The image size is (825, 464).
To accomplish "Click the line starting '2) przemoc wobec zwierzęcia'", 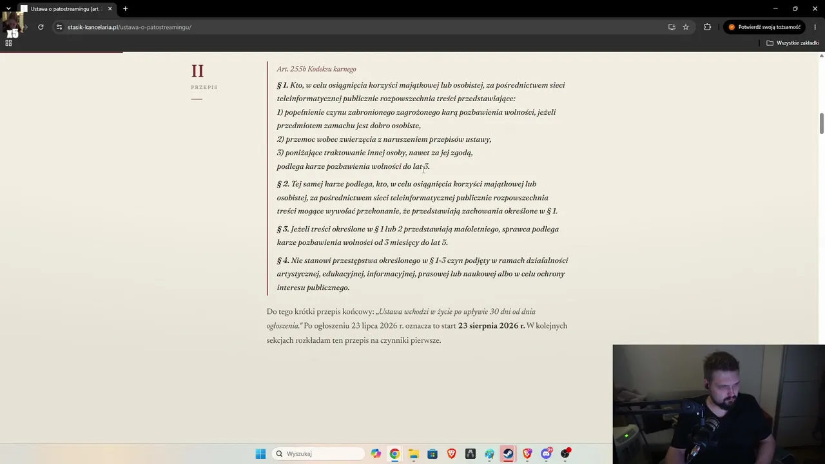I will coord(384,139).
